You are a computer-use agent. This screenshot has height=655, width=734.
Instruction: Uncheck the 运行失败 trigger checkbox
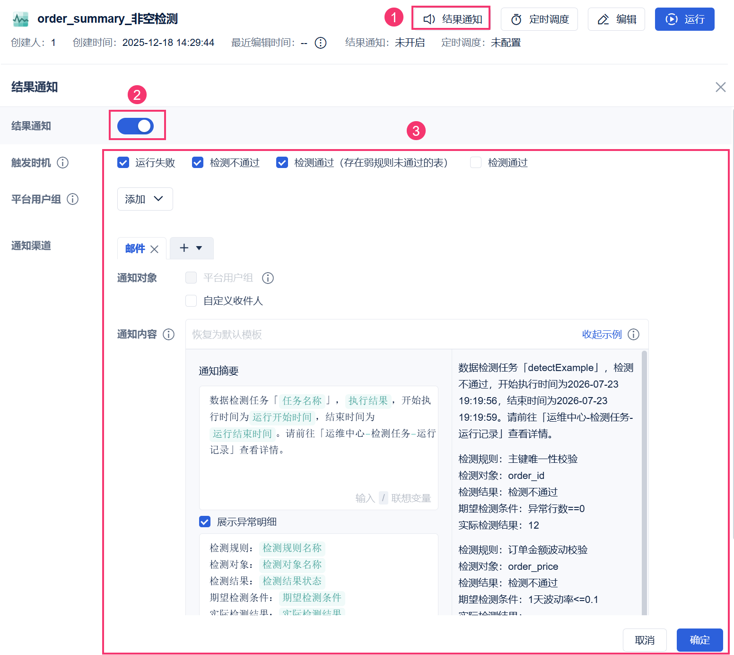pos(123,163)
